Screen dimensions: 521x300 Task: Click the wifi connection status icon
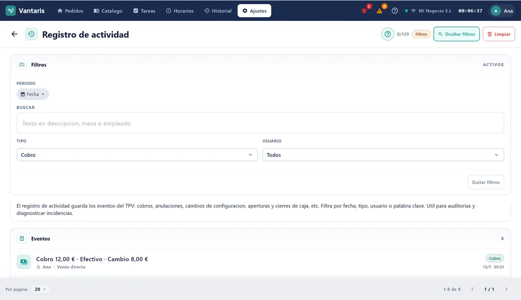pos(413,11)
